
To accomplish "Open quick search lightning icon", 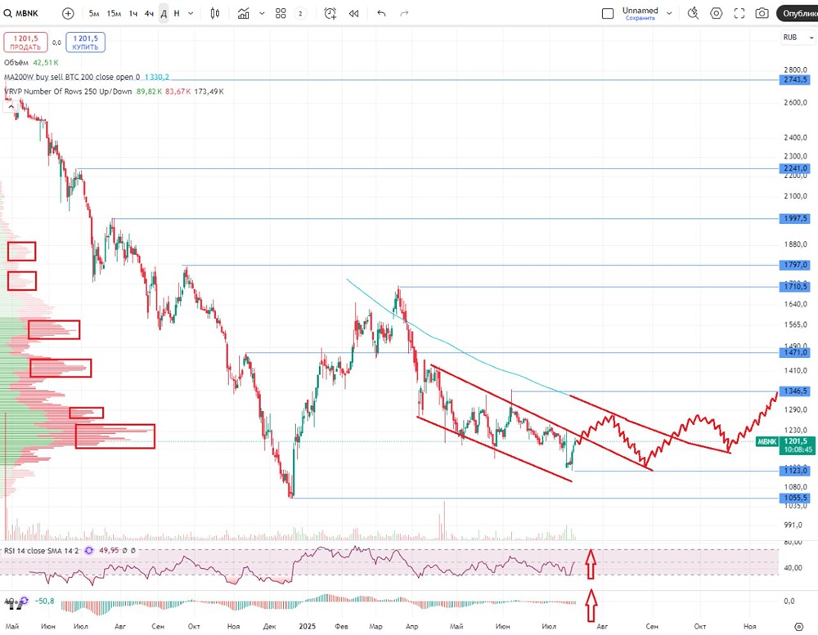I will pos(693,13).
